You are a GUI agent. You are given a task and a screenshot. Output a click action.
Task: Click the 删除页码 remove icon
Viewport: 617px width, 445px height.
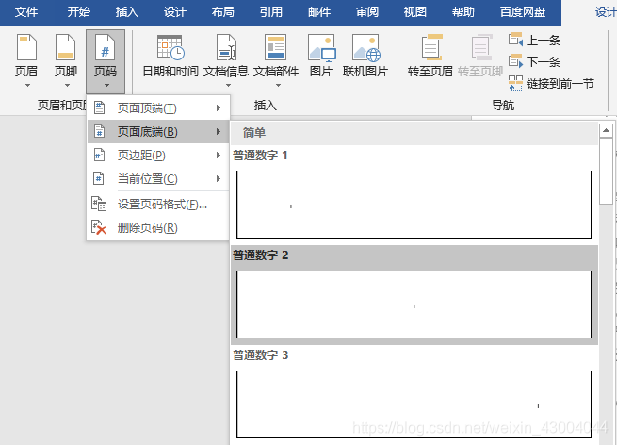pyautogui.click(x=99, y=227)
